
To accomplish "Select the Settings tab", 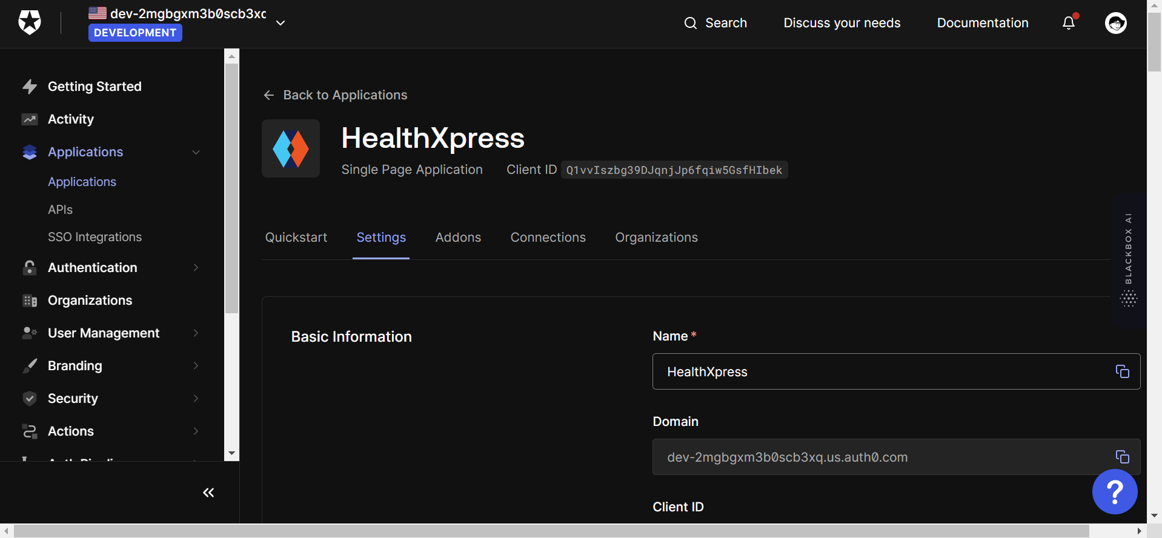I will 381,237.
